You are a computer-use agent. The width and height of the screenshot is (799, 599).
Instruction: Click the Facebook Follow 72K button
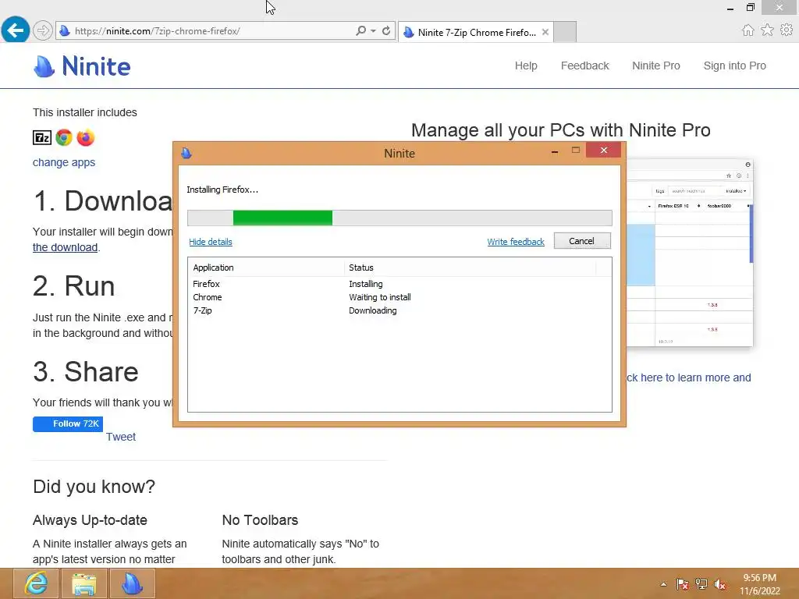68,424
